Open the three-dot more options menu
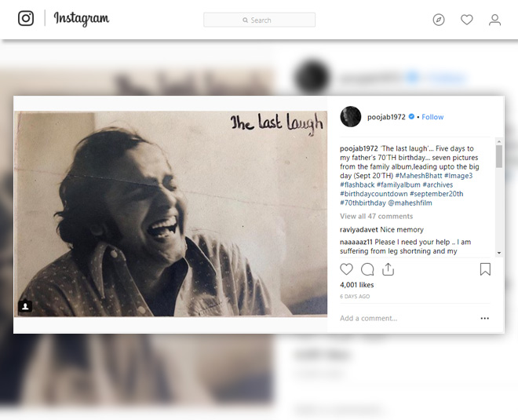This screenshot has width=518, height=420. pyautogui.click(x=484, y=318)
